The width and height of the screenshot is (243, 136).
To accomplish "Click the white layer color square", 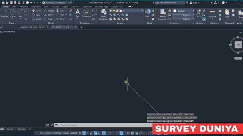I will coord(121,11).
